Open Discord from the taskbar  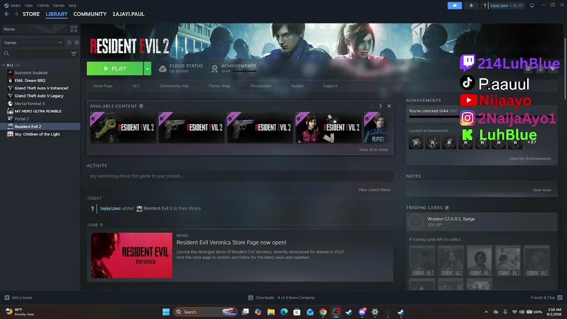(362, 312)
